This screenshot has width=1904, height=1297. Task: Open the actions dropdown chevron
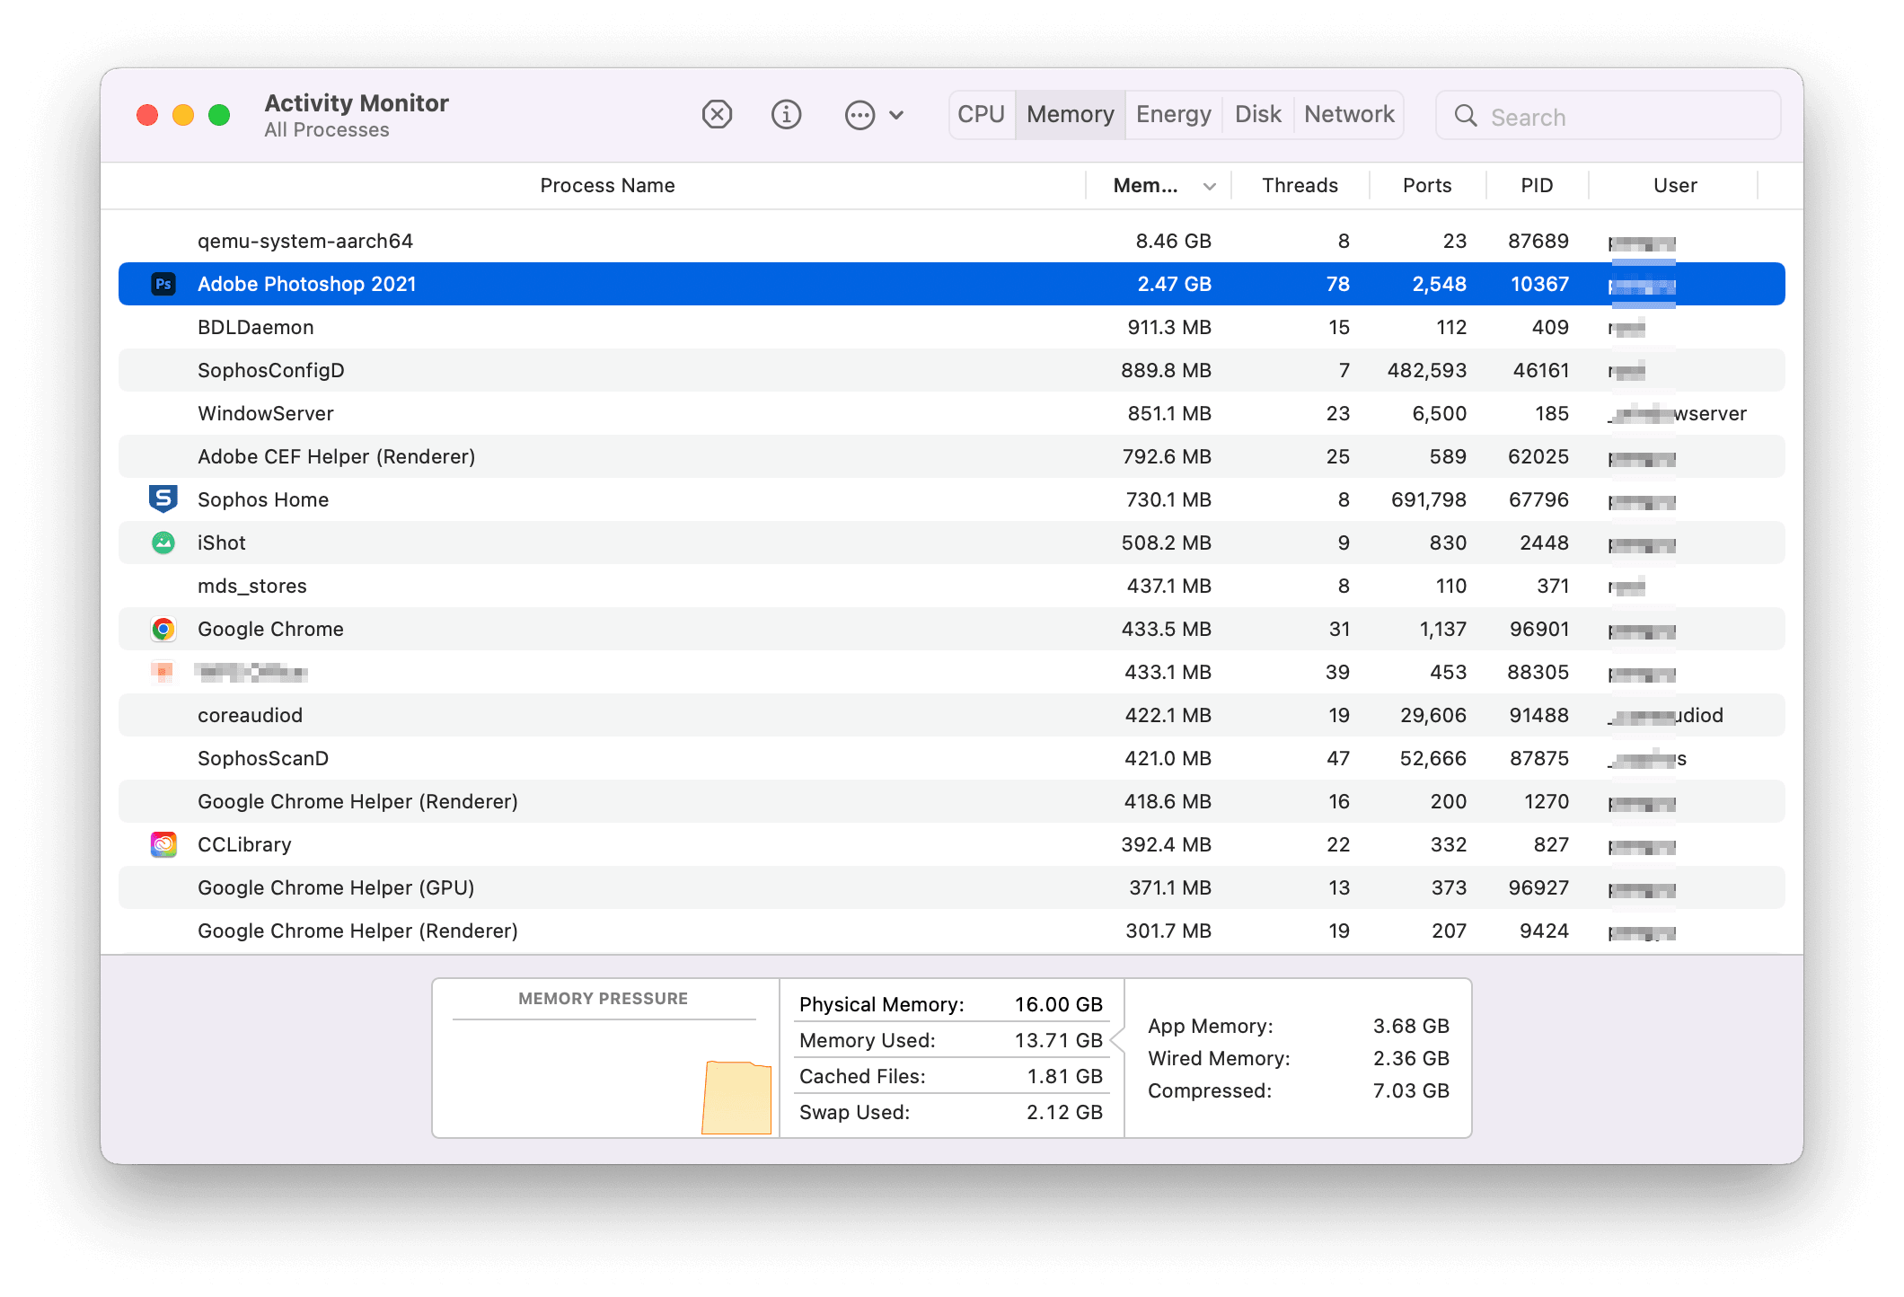click(x=896, y=115)
